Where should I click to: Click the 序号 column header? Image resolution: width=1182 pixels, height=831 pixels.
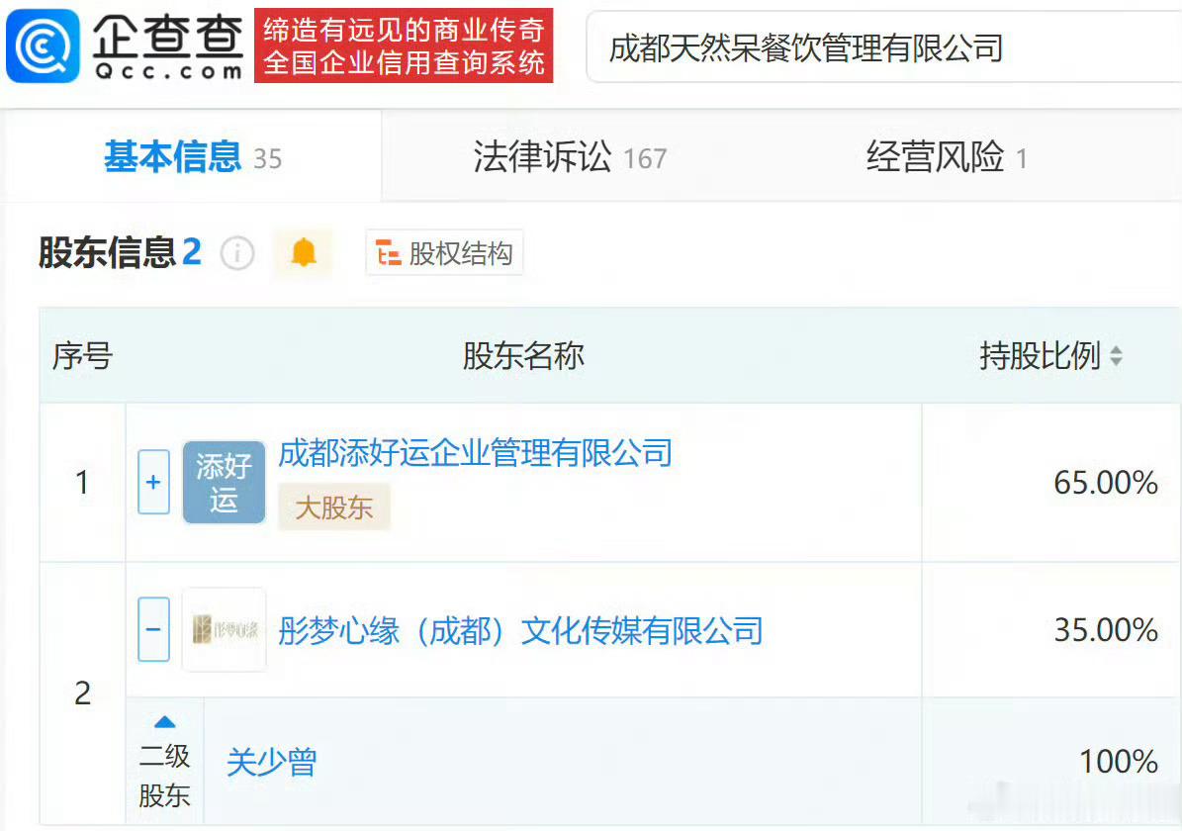[82, 356]
